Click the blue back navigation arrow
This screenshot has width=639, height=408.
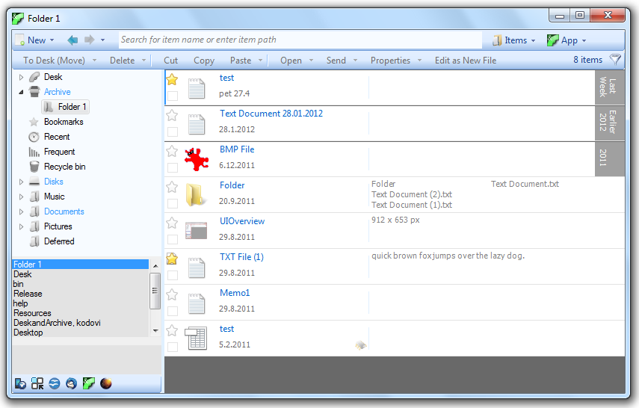point(72,40)
